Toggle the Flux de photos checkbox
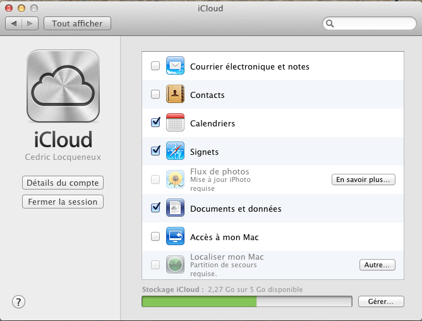The width and height of the screenshot is (422, 321). click(x=155, y=179)
